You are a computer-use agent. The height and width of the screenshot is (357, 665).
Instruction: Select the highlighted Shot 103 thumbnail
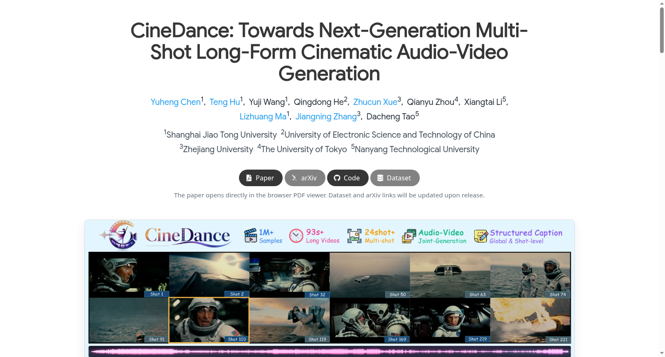coord(209,320)
